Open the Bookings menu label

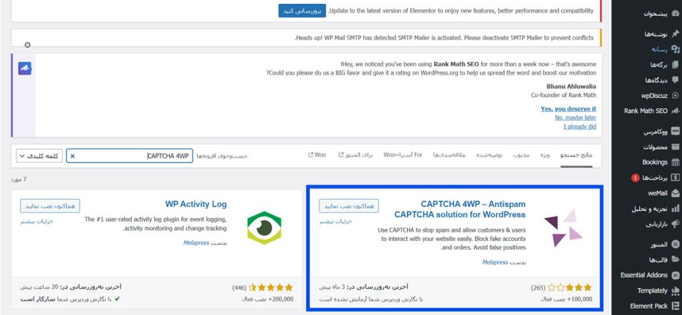pos(655,162)
